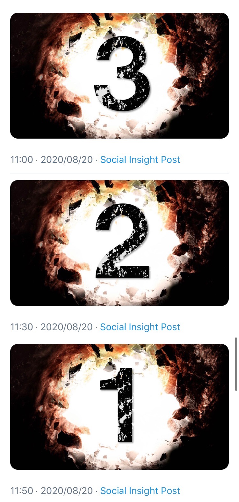Tap the large grunge digit 3
Image resolution: width=239 pixels, height=502 pixels.
click(x=122, y=73)
